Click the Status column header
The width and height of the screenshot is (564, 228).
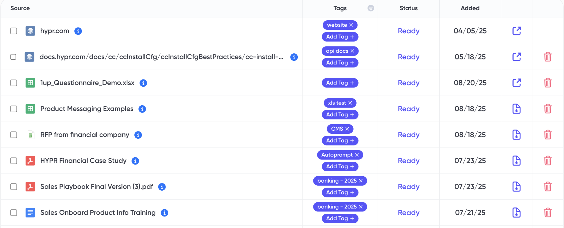[409, 8]
